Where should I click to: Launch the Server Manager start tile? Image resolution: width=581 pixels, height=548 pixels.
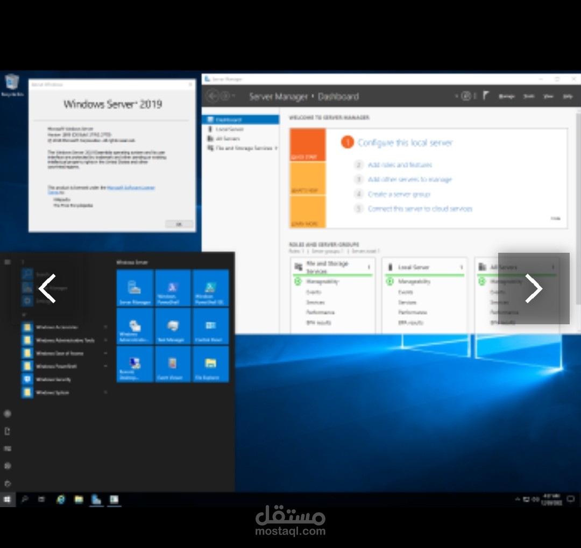[x=135, y=288]
